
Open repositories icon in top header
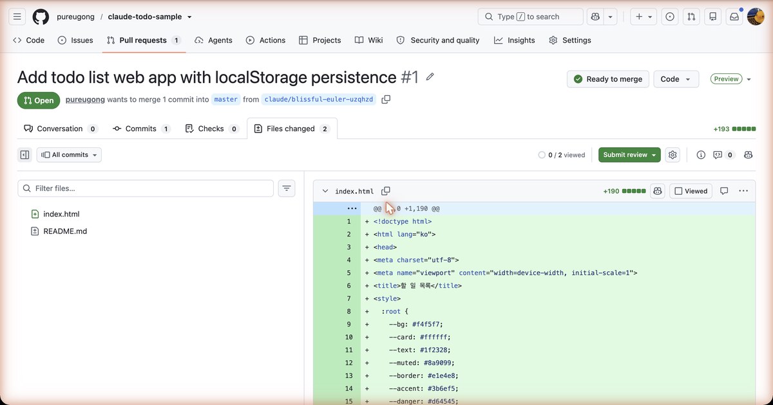coord(712,17)
